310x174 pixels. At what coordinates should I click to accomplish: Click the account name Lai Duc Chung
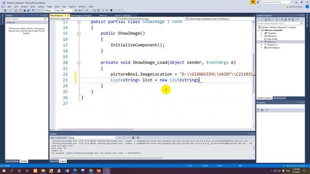click(296, 7)
